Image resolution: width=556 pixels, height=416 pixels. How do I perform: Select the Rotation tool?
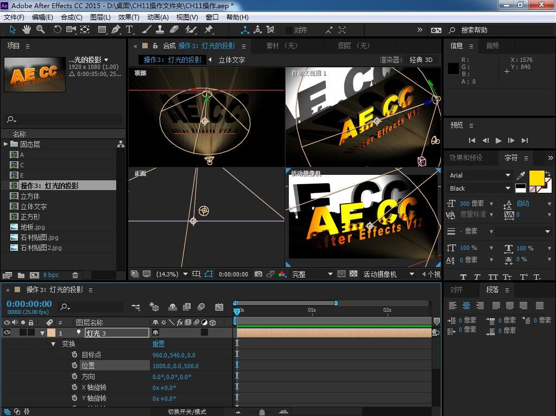57,30
